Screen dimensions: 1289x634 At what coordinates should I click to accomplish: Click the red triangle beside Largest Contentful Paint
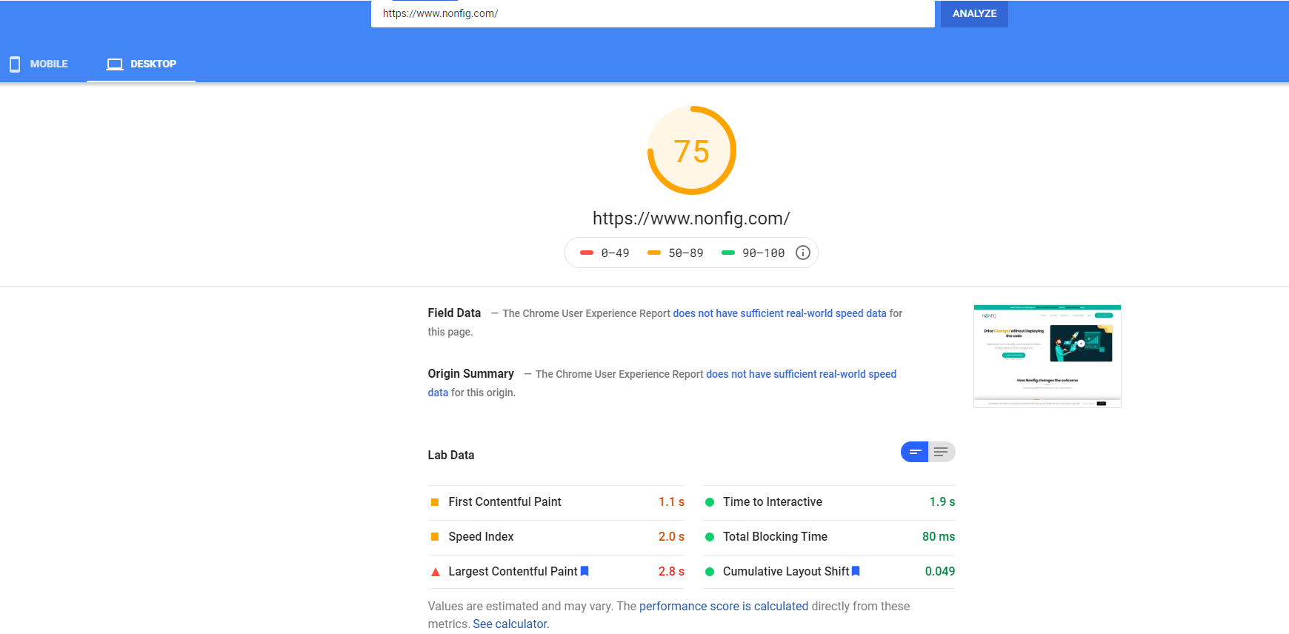pos(435,572)
